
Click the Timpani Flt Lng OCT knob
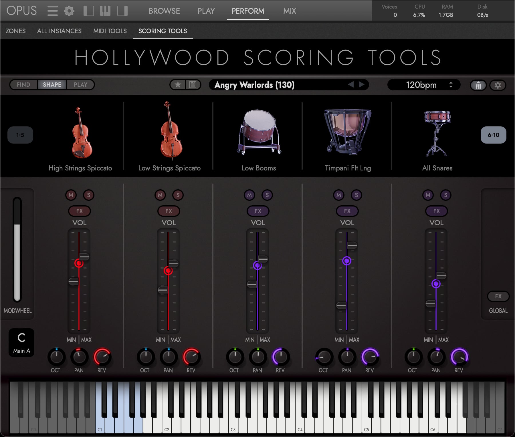tap(324, 357)
